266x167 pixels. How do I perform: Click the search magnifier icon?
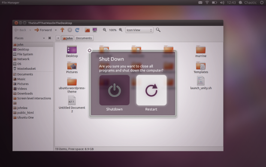tap(158, 30)
